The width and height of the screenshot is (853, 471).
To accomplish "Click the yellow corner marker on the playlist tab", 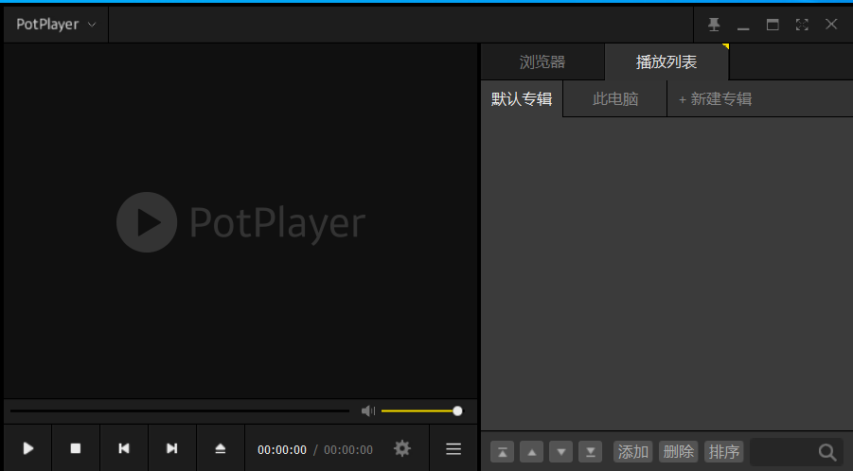I will 726,46.
